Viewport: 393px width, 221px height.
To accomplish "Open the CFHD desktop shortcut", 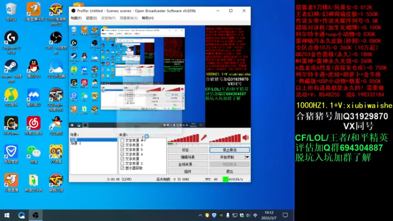I will click(56, 15).
